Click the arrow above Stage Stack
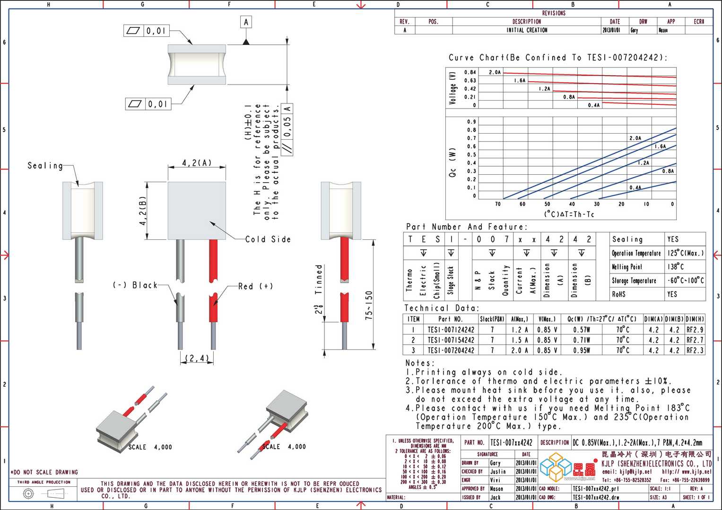This screenshot has width=722, height=510. click(451, 253)
